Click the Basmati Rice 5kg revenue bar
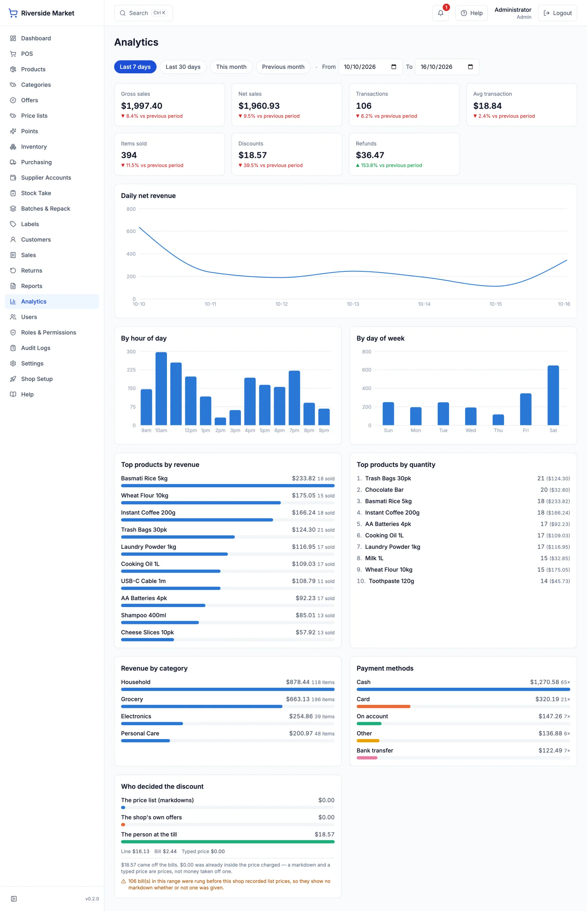587x911 pixels. pyautogui.click(x=227, y=486)
